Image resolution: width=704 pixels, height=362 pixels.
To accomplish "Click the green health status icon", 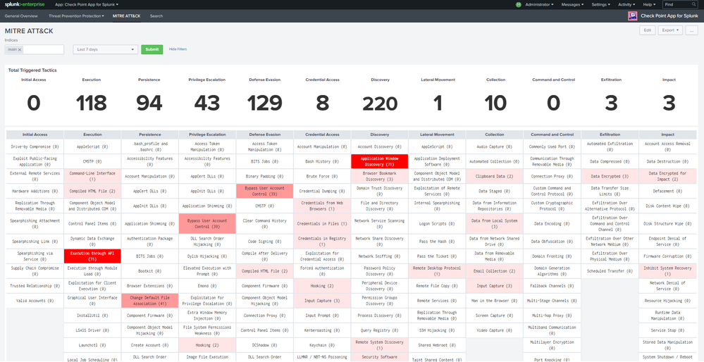I will (519, 4).
